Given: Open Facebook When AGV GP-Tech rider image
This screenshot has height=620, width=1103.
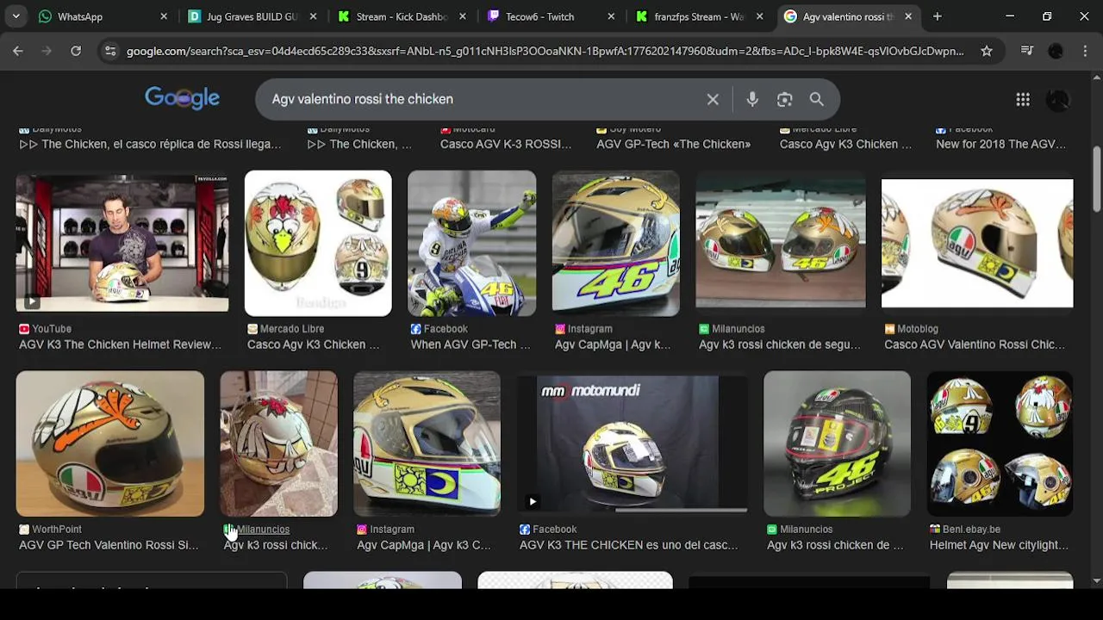Looking at the screenshot, I should coord(471,244).
